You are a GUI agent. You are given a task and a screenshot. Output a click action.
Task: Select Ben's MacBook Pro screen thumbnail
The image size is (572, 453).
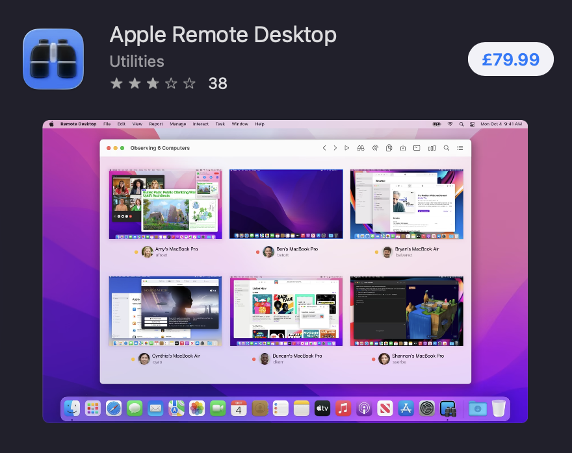click(x=286, y=204)
